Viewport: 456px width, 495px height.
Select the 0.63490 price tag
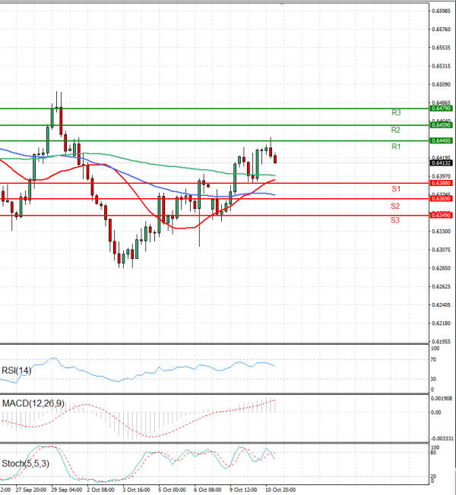(x=441, y=216)
